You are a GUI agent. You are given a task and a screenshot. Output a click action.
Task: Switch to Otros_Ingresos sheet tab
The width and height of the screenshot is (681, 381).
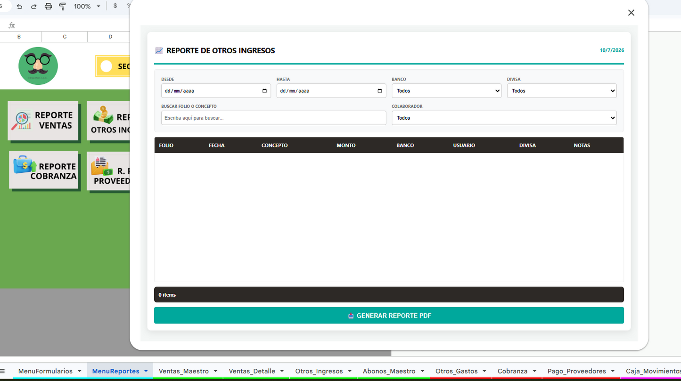coord(319,371)
